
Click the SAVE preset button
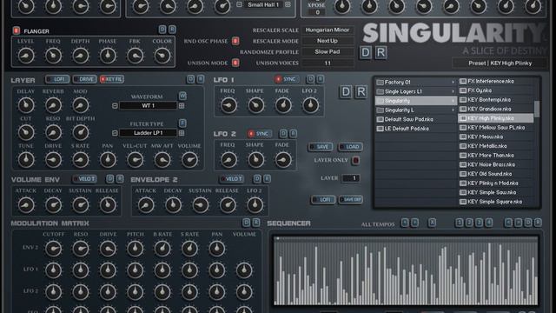(321, 147)
